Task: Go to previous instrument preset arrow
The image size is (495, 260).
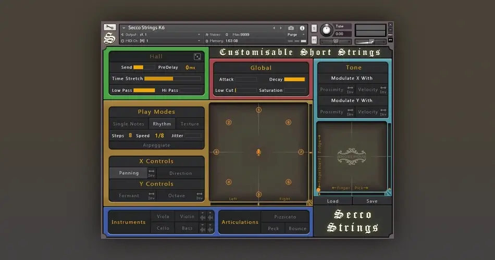Action: pyautogui.click(x=274, y=28)
